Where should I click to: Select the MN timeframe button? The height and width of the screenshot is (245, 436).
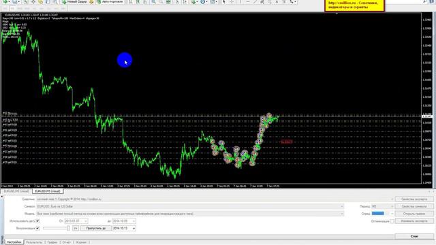point(63,8)
